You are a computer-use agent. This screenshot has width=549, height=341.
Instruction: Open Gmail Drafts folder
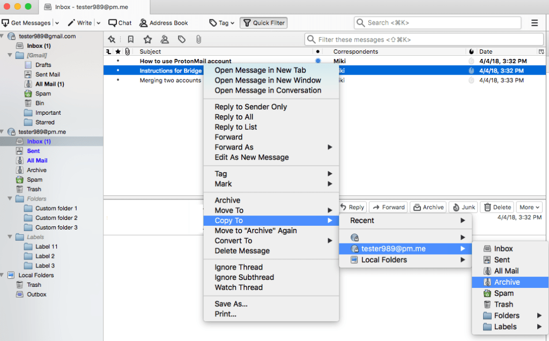[43, 65]
